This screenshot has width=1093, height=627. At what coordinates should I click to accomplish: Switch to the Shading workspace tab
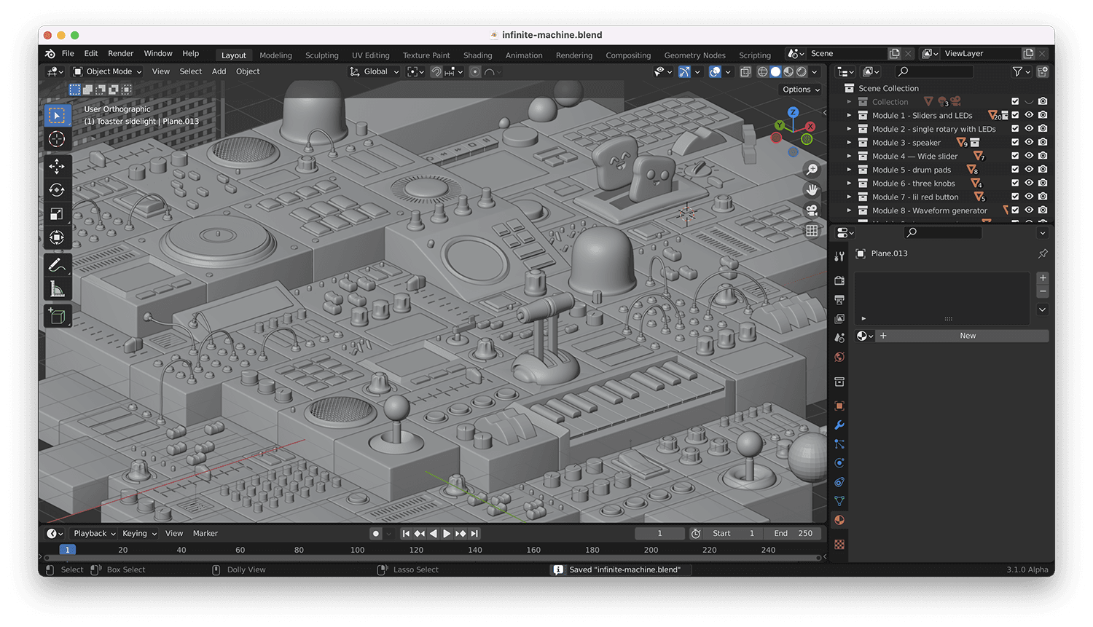[x=477, y=55]
